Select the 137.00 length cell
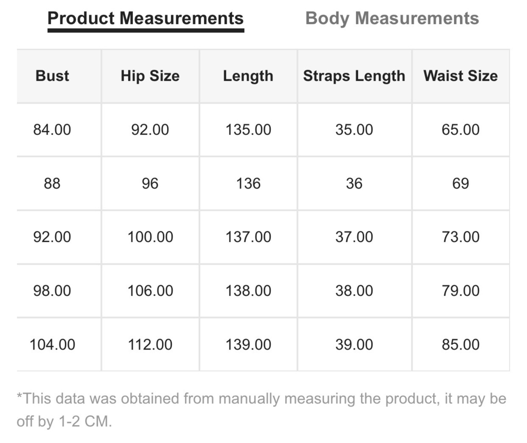This screenshot has width=527, height=443. (x=248, y=237)
